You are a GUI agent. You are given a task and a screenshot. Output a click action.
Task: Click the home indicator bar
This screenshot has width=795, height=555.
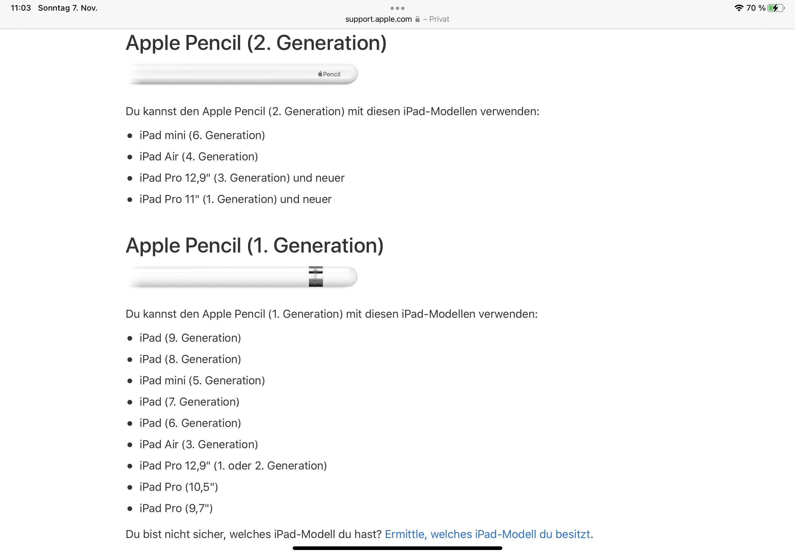[397, 548]
